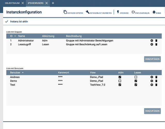Click Hinzufügen below the groups list
Image resolution: width=165 pixels, height=129 pixels.
(152, 59)
